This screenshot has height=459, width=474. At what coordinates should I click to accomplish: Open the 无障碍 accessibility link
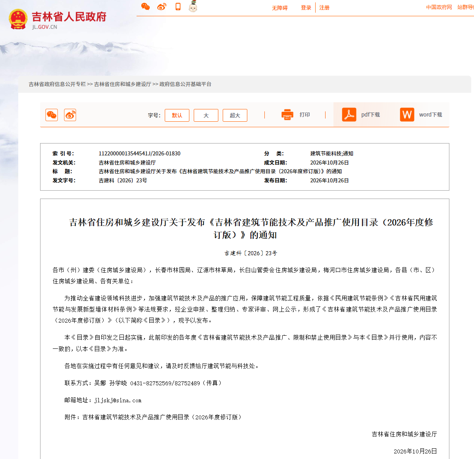tap(279, 8)
